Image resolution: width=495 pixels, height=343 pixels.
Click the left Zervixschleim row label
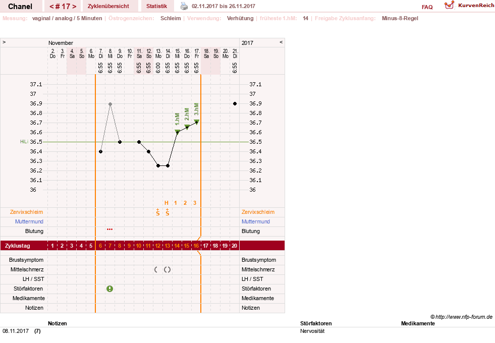[26, 212]
